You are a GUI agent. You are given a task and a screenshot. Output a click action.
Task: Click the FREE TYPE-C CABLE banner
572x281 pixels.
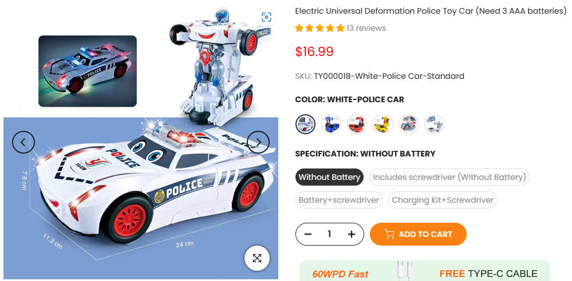click(x=425, y=271)
